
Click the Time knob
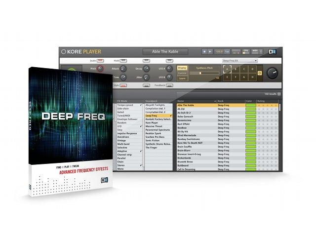[123, 77]
